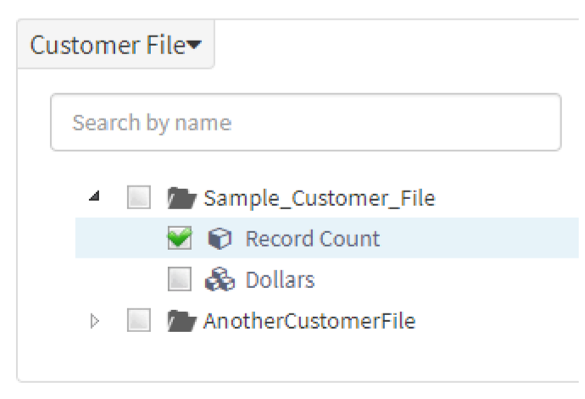
Task: Tick the Sample_Customer_File checkbox
Action: coord(139,197)
